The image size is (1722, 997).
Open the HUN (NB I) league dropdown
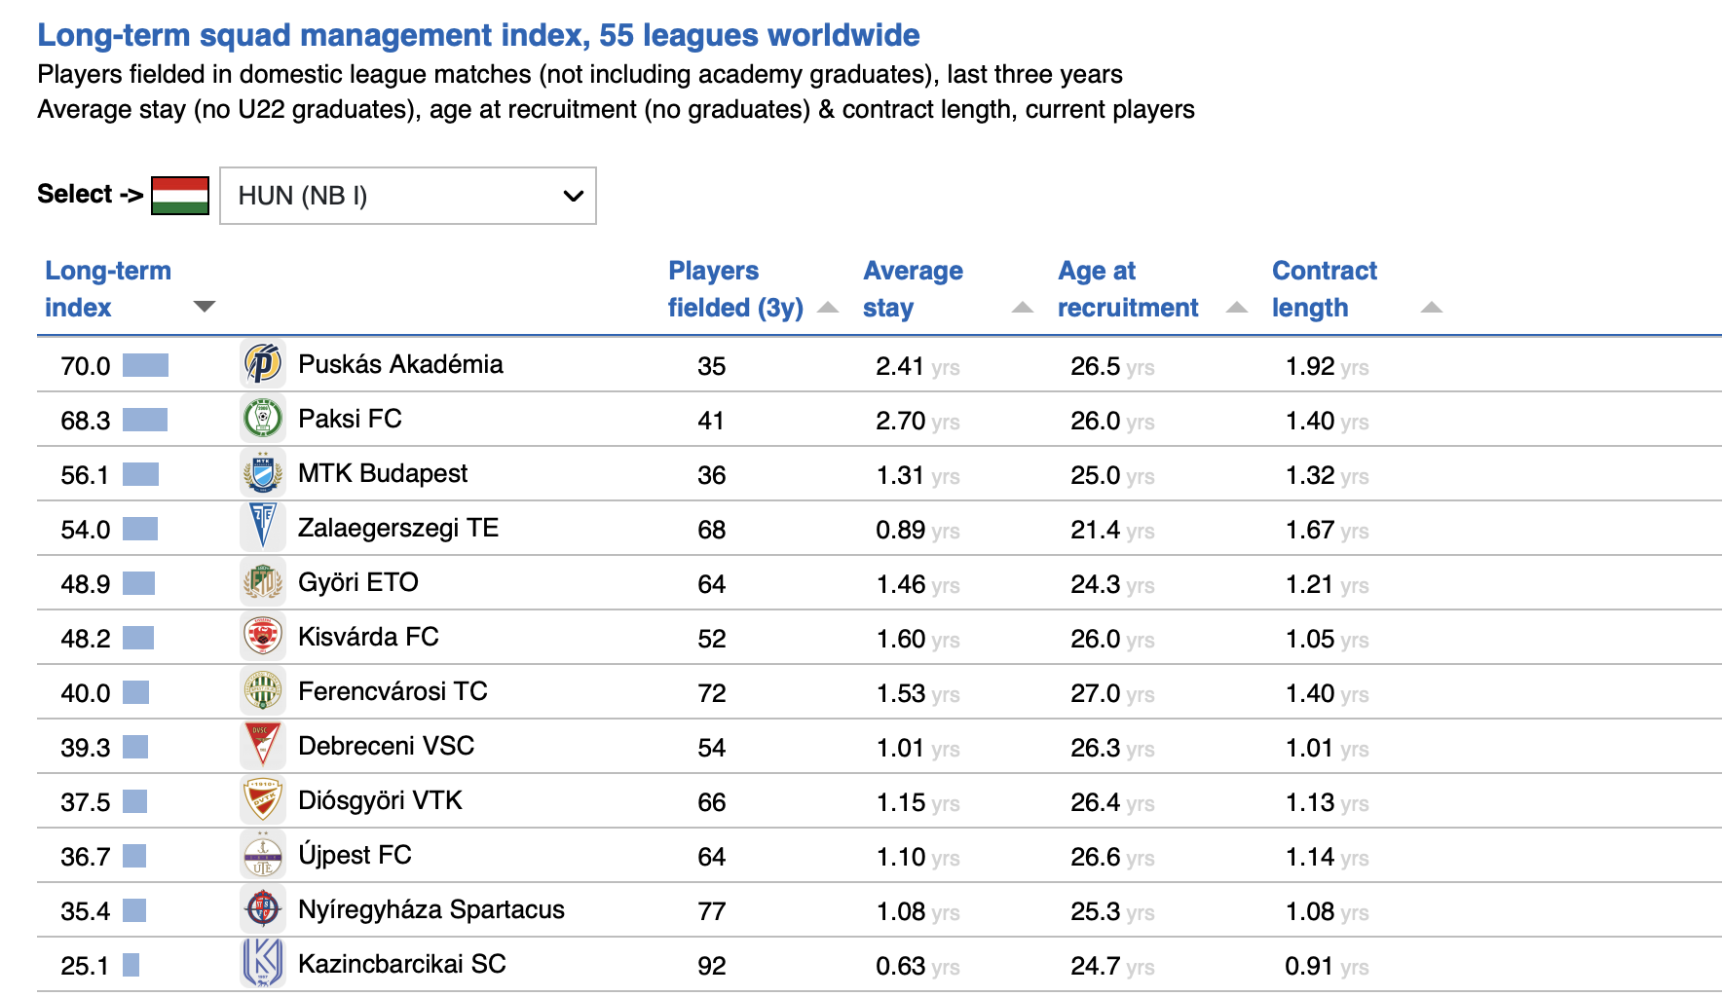click(x=408, y=196)
